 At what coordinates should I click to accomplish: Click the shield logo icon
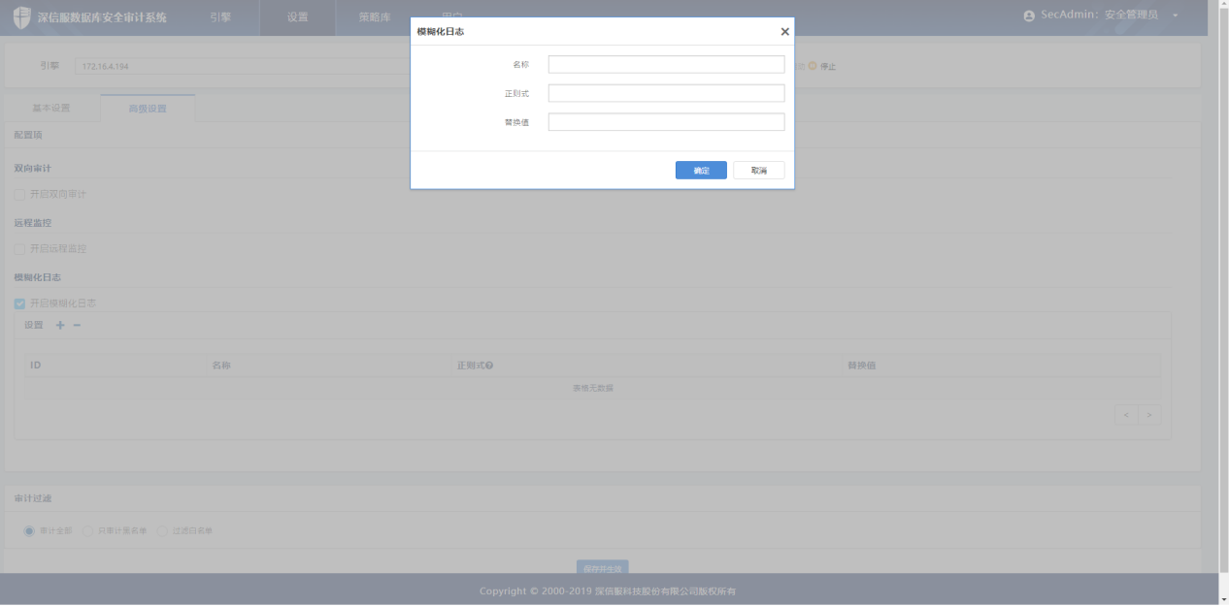coord(21,17)
